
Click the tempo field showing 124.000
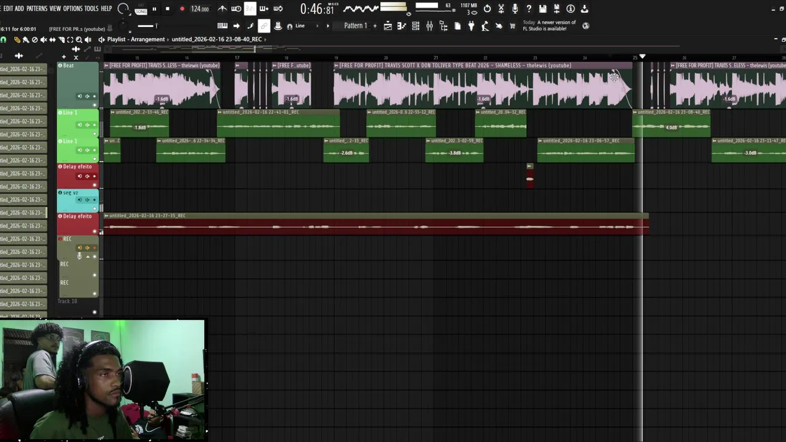200,9
